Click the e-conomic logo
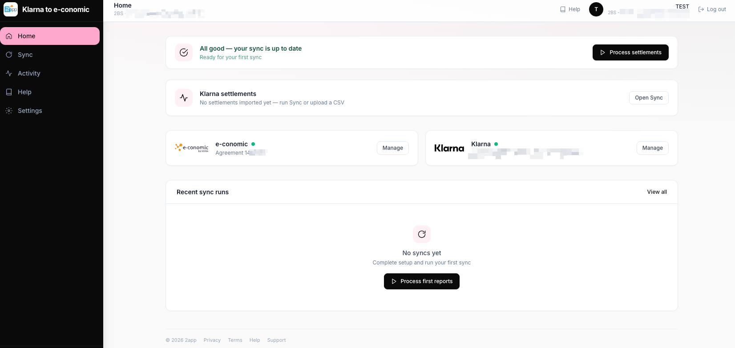The height and width of the screenshot is (348, 735). click(x=192, y=148)
